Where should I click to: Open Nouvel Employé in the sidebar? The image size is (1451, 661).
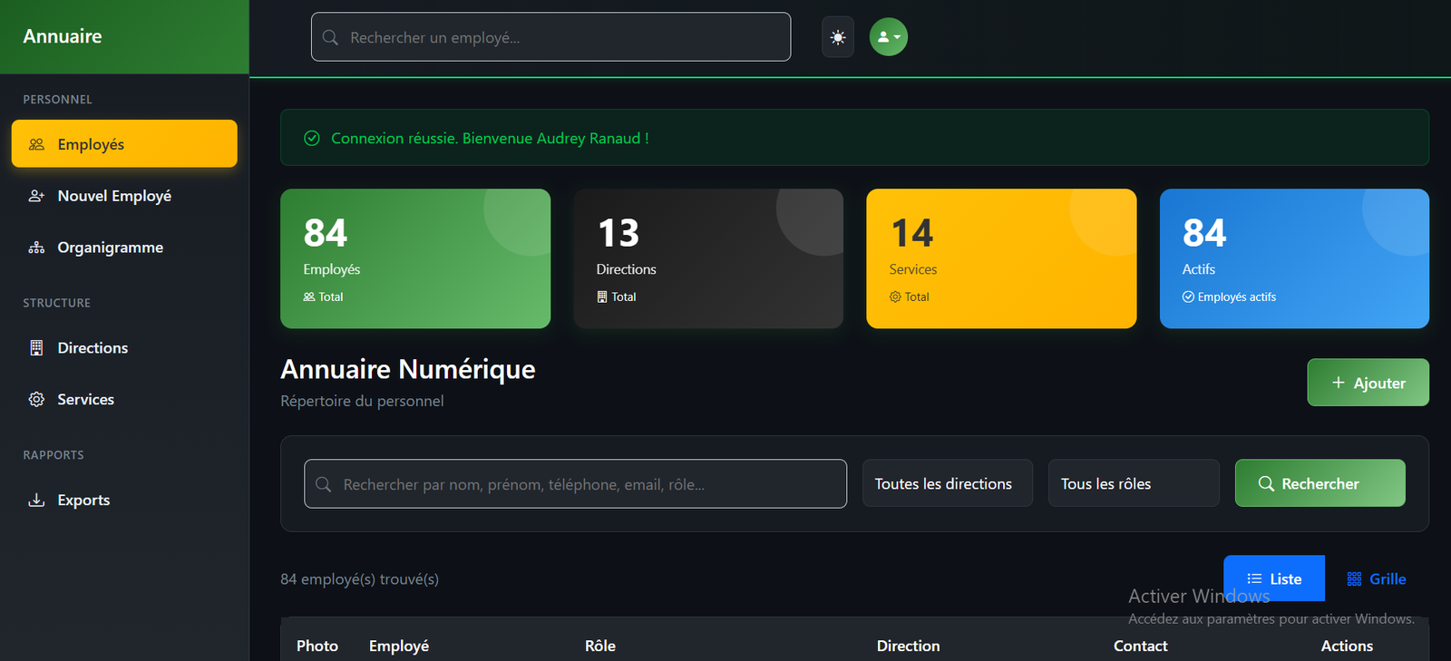tap(124, 196)
